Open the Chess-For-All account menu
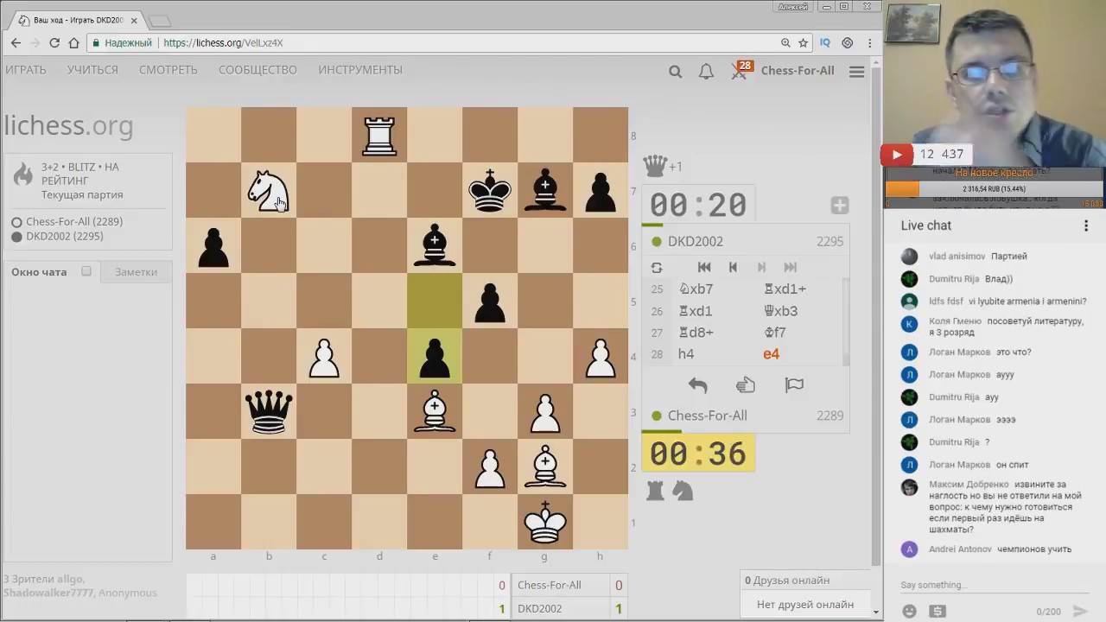 point(798,71)
